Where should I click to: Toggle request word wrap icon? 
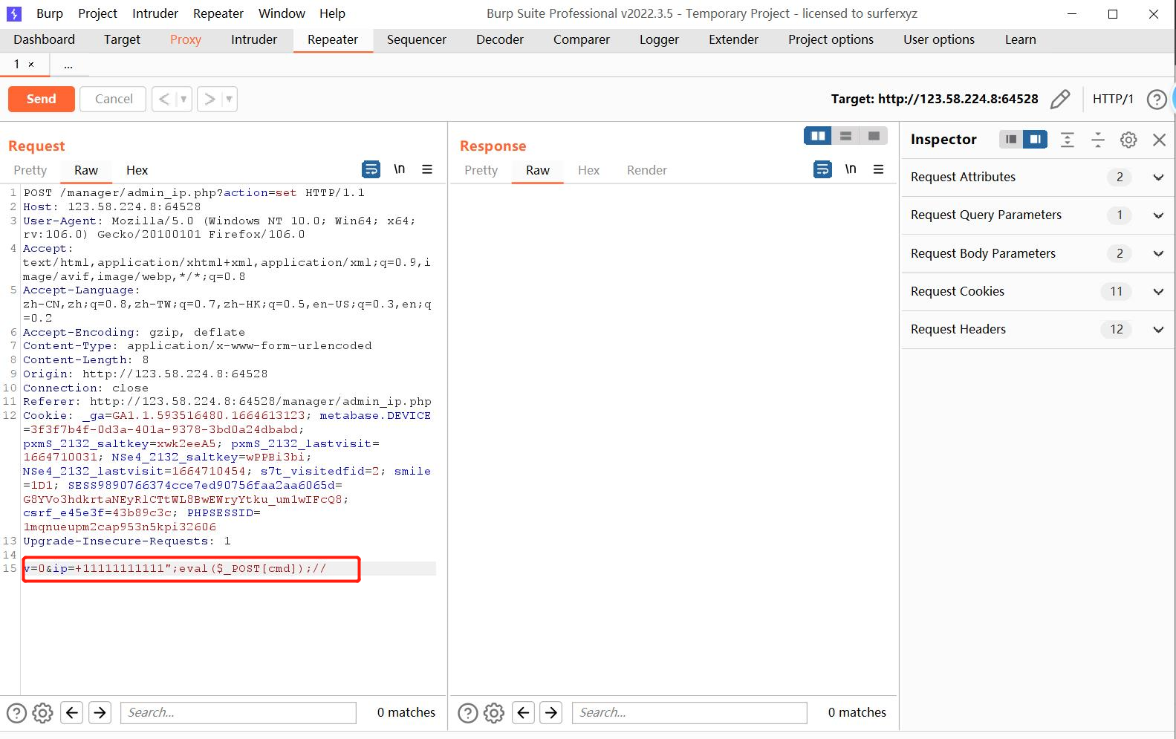tap(371, 169)
